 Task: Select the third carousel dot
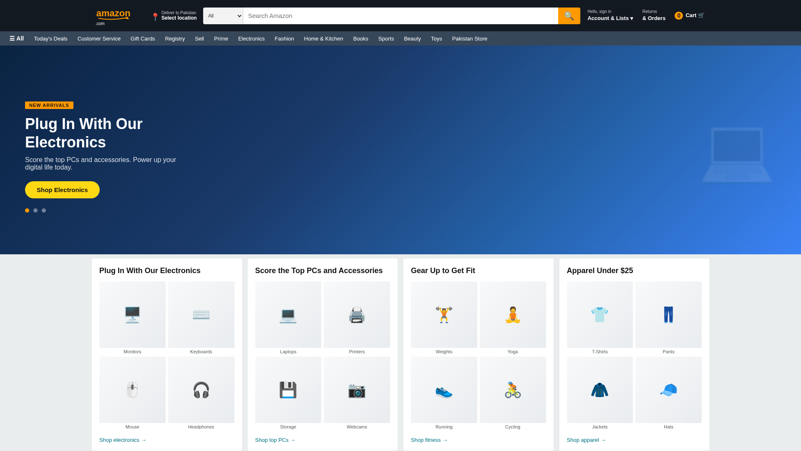click(x=44, y=210)
